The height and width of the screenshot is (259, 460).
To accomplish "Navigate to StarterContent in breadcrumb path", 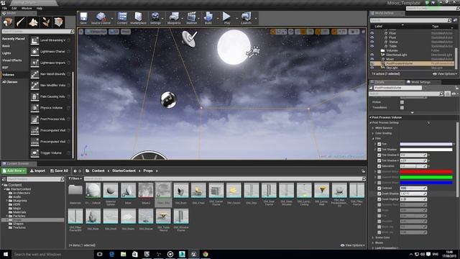I will tap(124, 171).
